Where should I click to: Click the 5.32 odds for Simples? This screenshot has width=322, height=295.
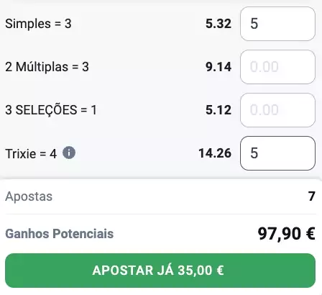218,24
